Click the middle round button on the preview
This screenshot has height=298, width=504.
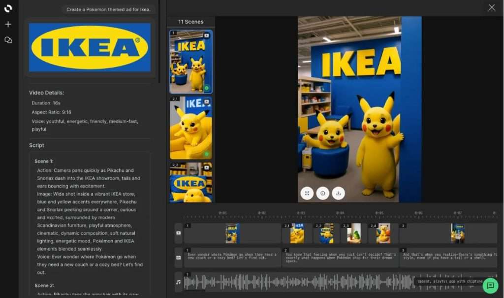322,193
